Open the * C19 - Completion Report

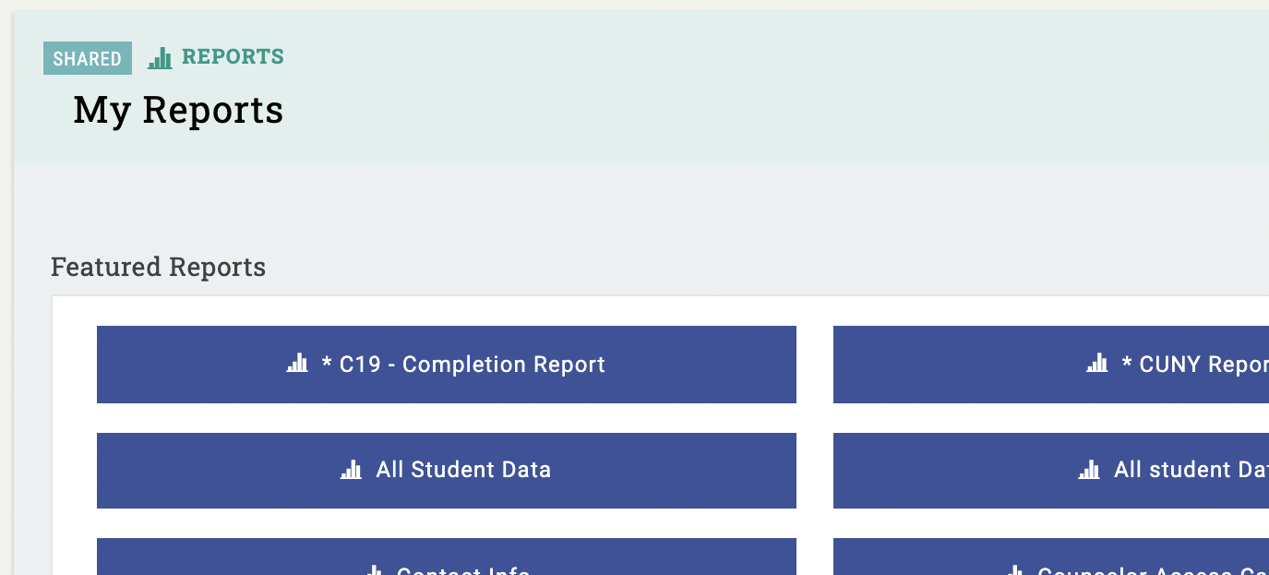447,365
